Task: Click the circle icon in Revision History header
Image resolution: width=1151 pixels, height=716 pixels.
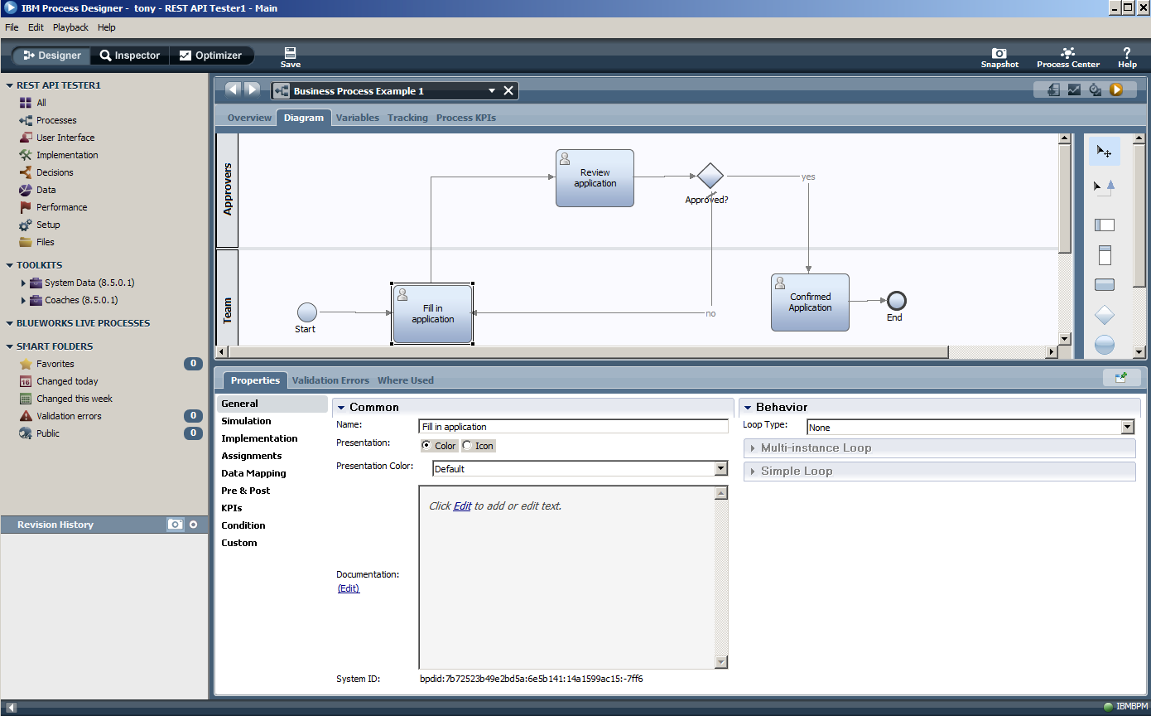Action: [194, 525]
